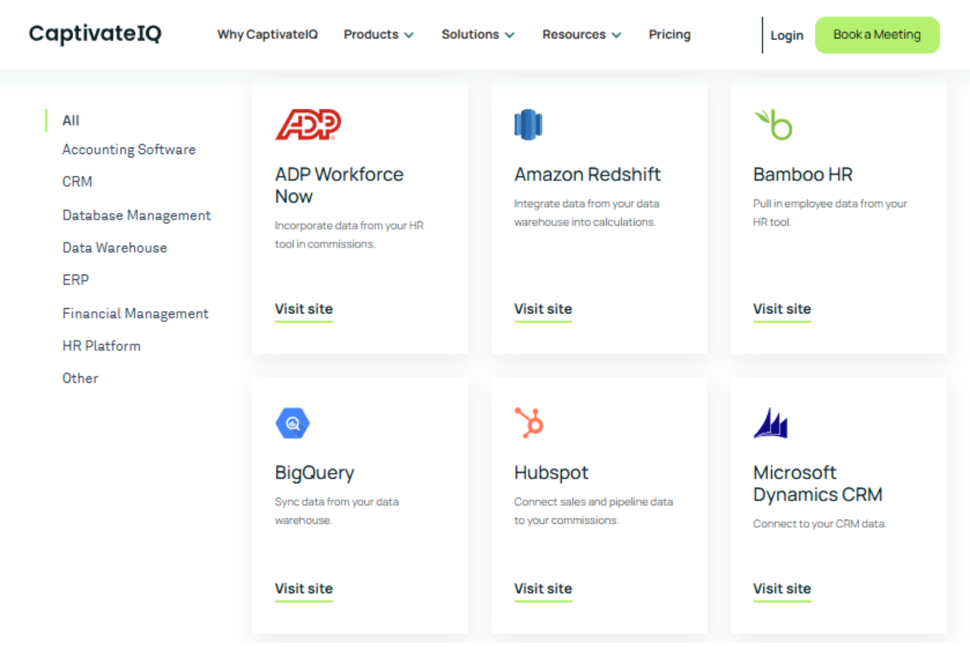The width and height of the screenshot is (970, 647).
Task: Go to the Pricing page
Action: (669, 35)
